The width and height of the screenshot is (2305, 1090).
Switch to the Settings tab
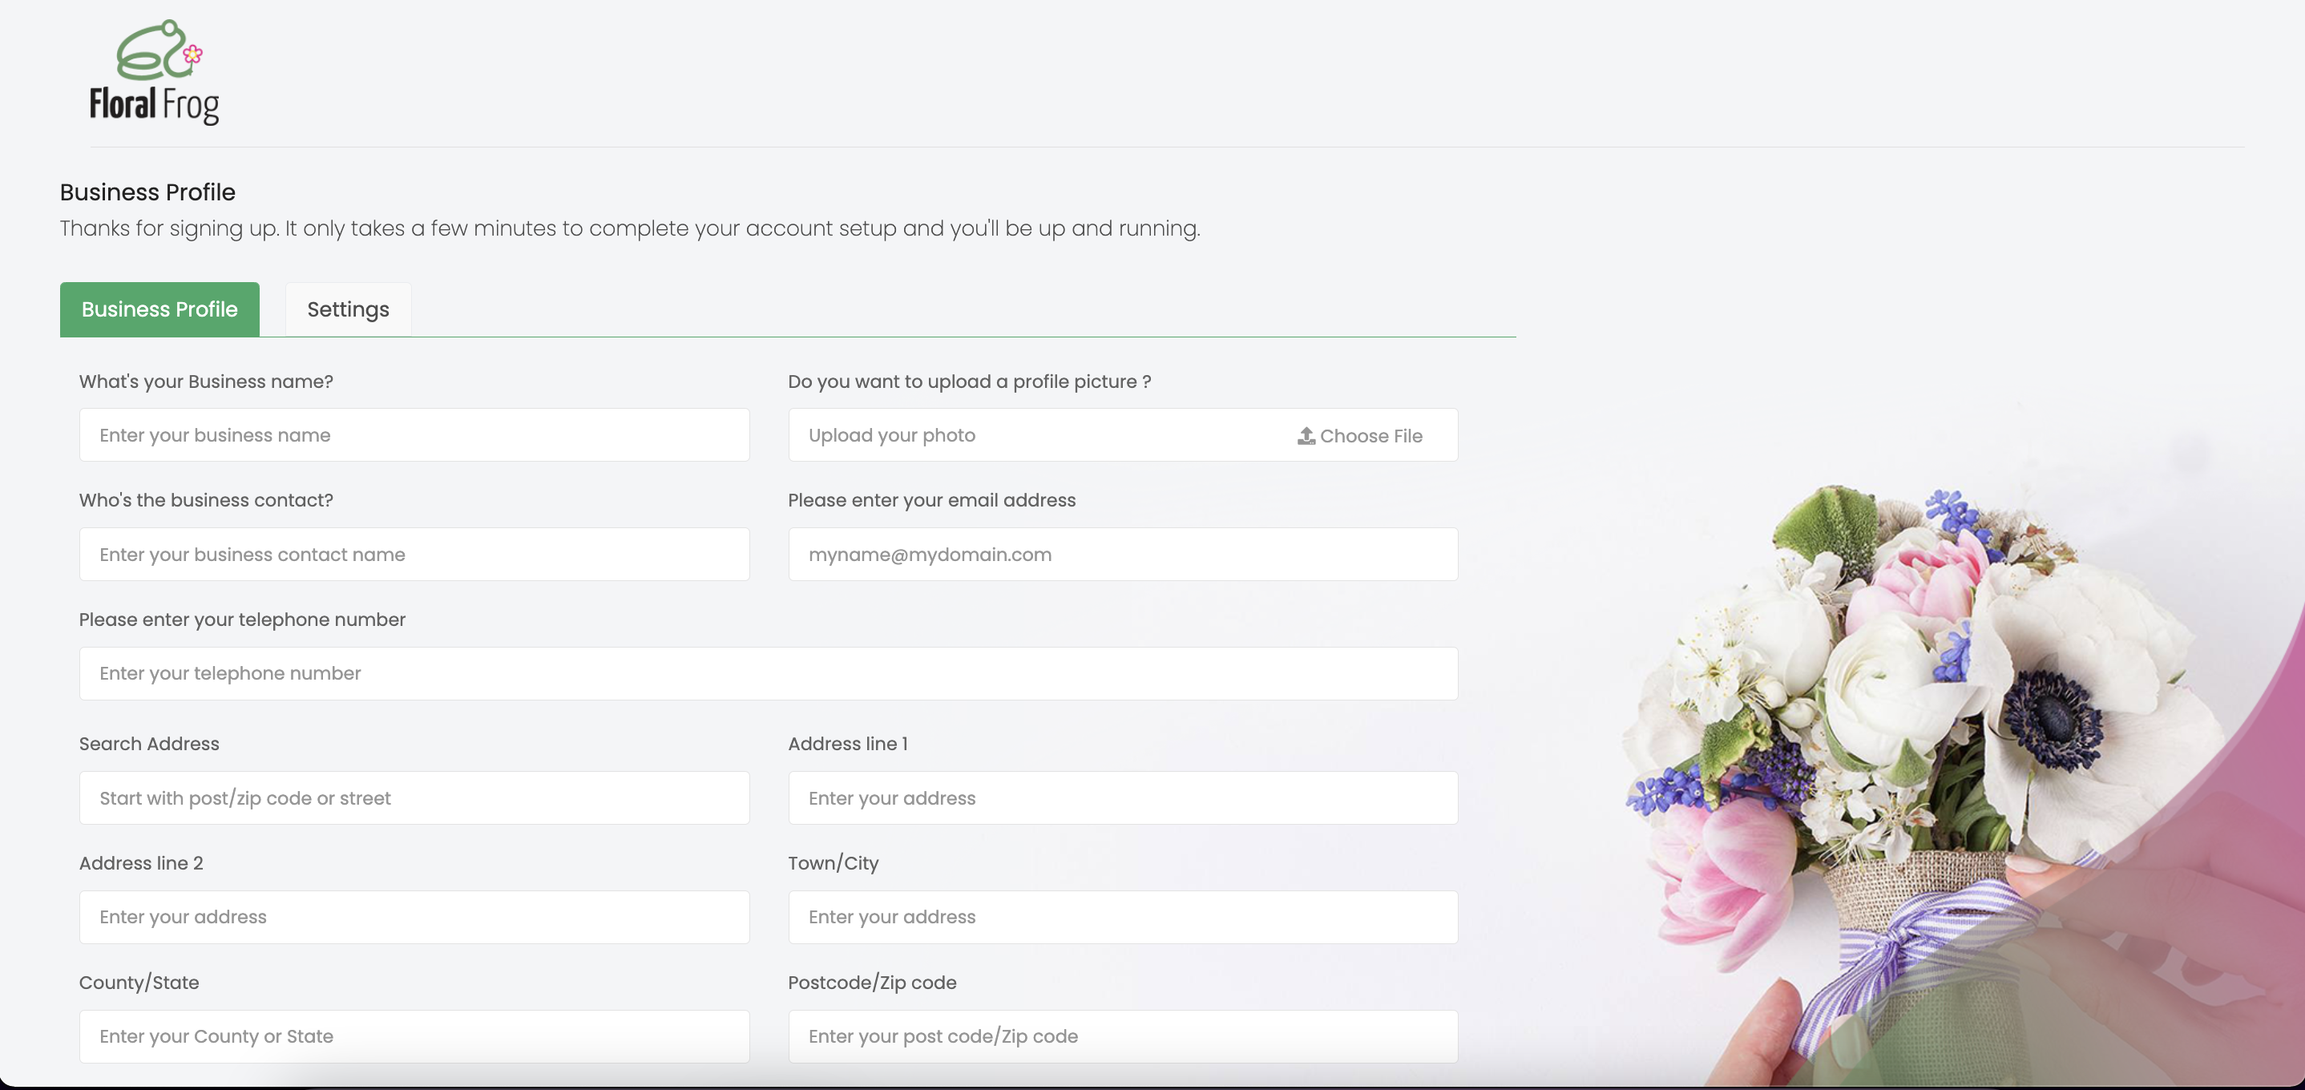[x=347, y=309]
